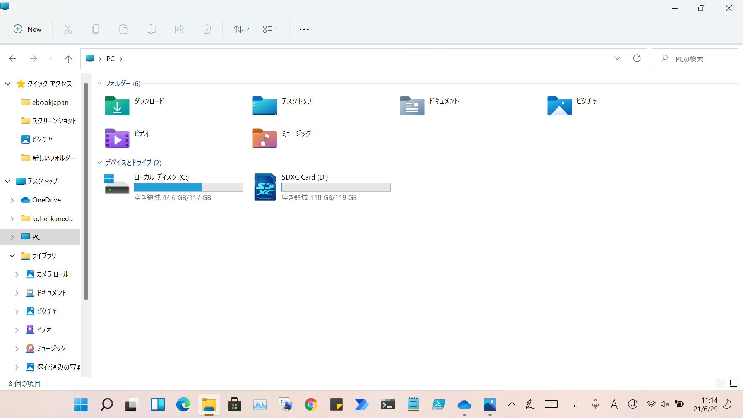The image size is (743, 418).
Task: Click the Cut scissors icon in toolbar
Action: point(68,29)
